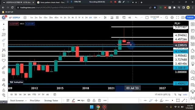Image resolution: width=195 pixels, height=110 pixels.
Task: Open the PLN currency dropdown
Action: [178, 24]
